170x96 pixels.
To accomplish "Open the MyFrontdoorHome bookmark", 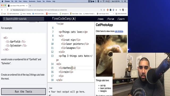I will click(13, 14).
